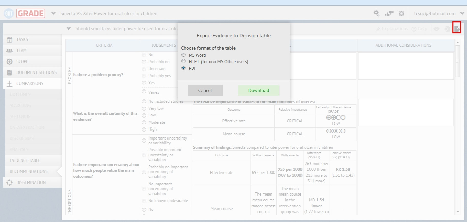Screen dimensions: 467x222
Task: Go to RECOMMENDATIONS
Action: [33, 171]
